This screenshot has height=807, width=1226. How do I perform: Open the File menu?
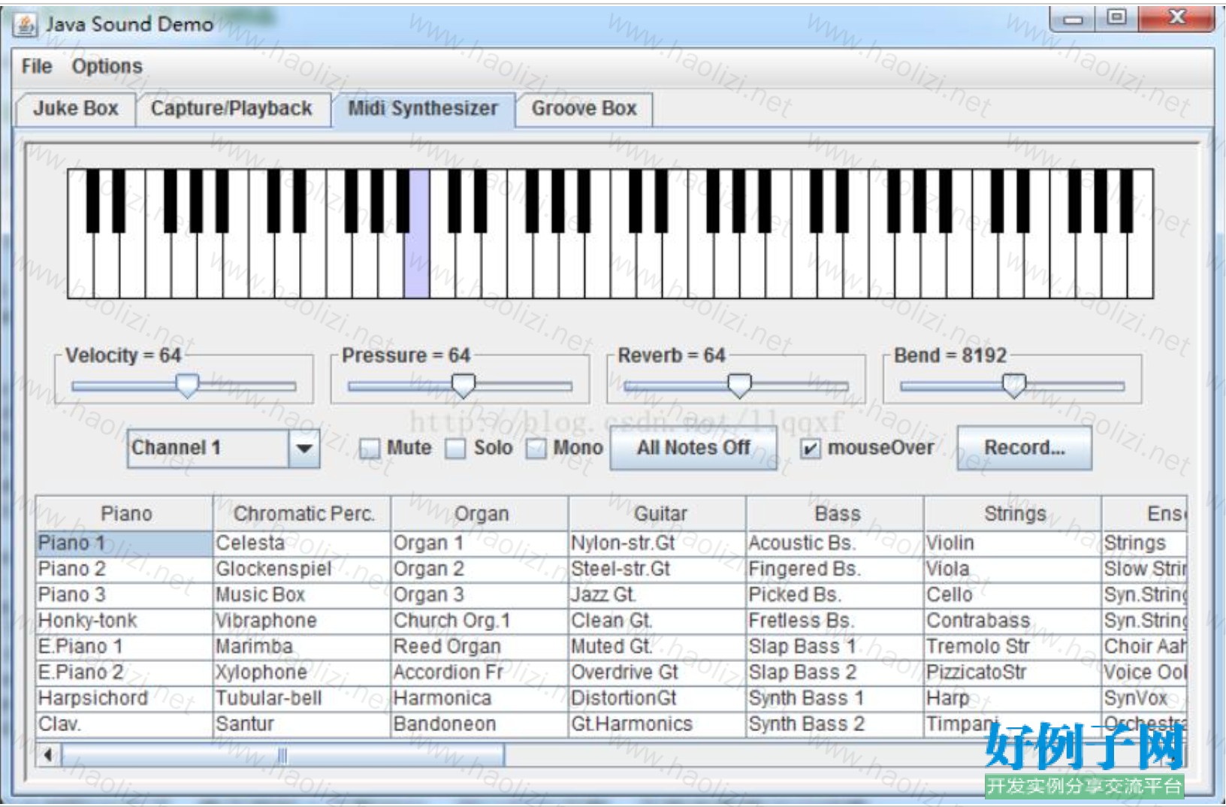click(x=37, y=66)
